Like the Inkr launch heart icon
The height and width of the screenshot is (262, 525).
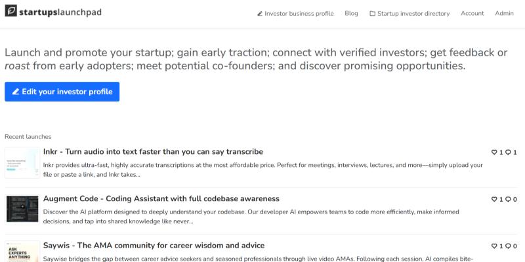pyautogui.click(x=494, y=152)
